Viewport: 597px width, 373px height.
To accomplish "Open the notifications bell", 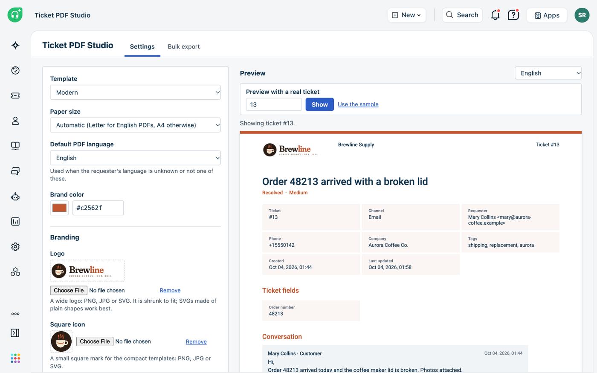I will coord(495,15).
